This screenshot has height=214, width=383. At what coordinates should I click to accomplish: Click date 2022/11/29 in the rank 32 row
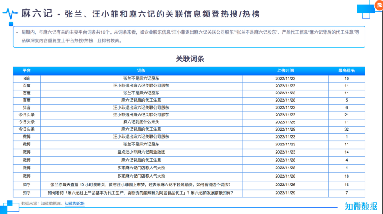coord(285,129)
